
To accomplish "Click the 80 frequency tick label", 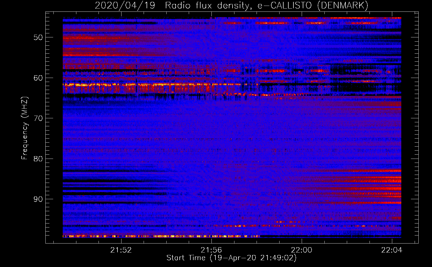I will (38, 159).
